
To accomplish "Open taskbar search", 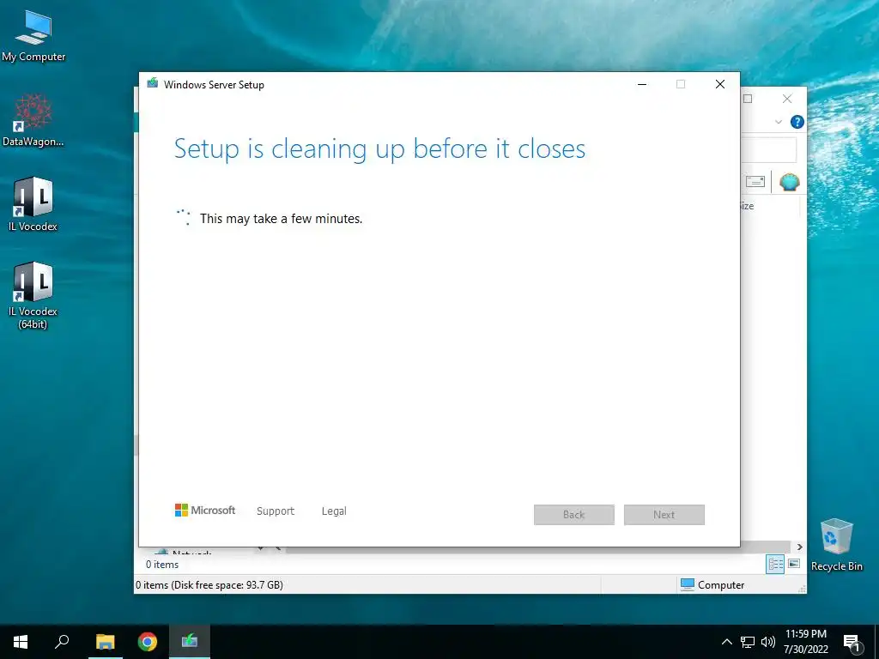I will (62, 642).
